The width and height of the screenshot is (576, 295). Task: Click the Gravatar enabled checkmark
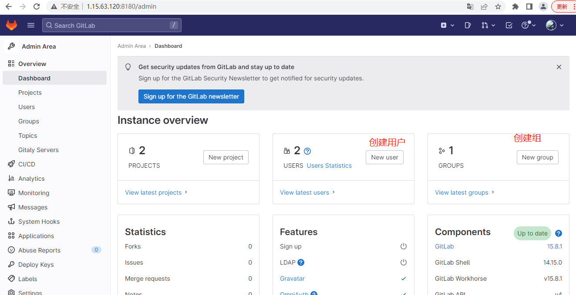click(x=404, y=278)
